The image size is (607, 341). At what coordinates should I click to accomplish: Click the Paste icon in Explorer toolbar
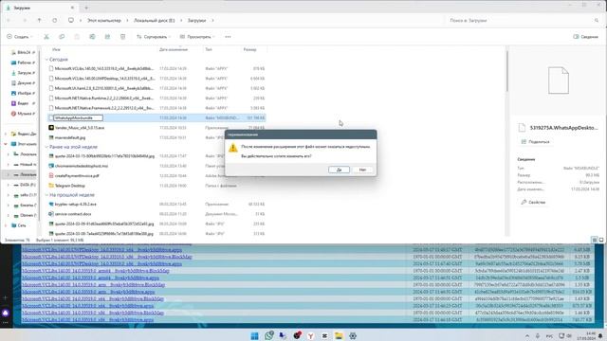click(x=77, y=37)
